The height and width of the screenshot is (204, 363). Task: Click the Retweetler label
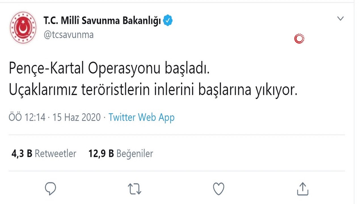coord(56,154)
